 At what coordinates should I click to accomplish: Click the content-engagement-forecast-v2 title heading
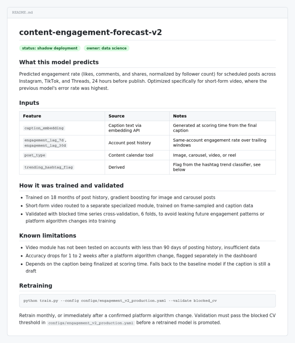click(90, 32)
